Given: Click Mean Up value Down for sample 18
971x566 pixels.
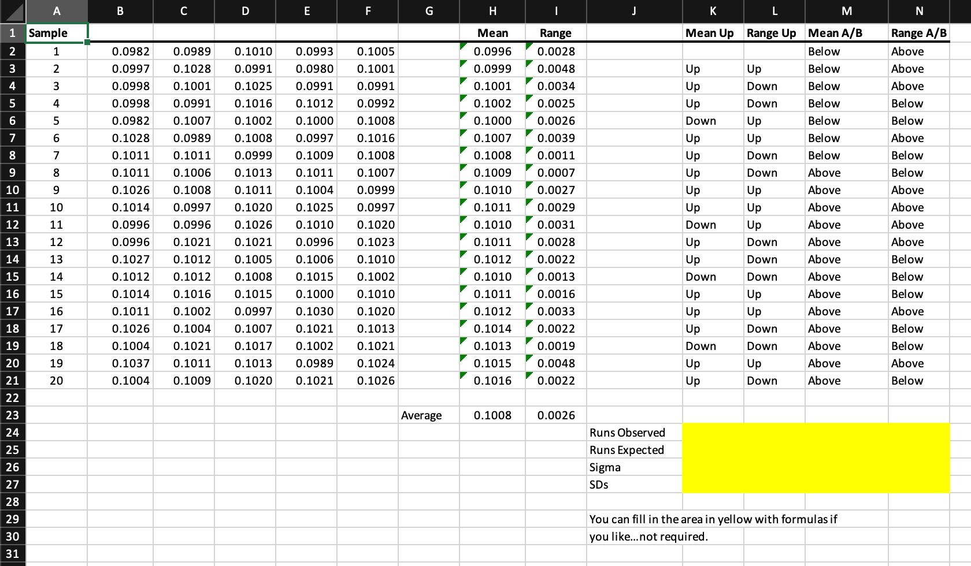Looking at the screenshot, I should point(713,346).
